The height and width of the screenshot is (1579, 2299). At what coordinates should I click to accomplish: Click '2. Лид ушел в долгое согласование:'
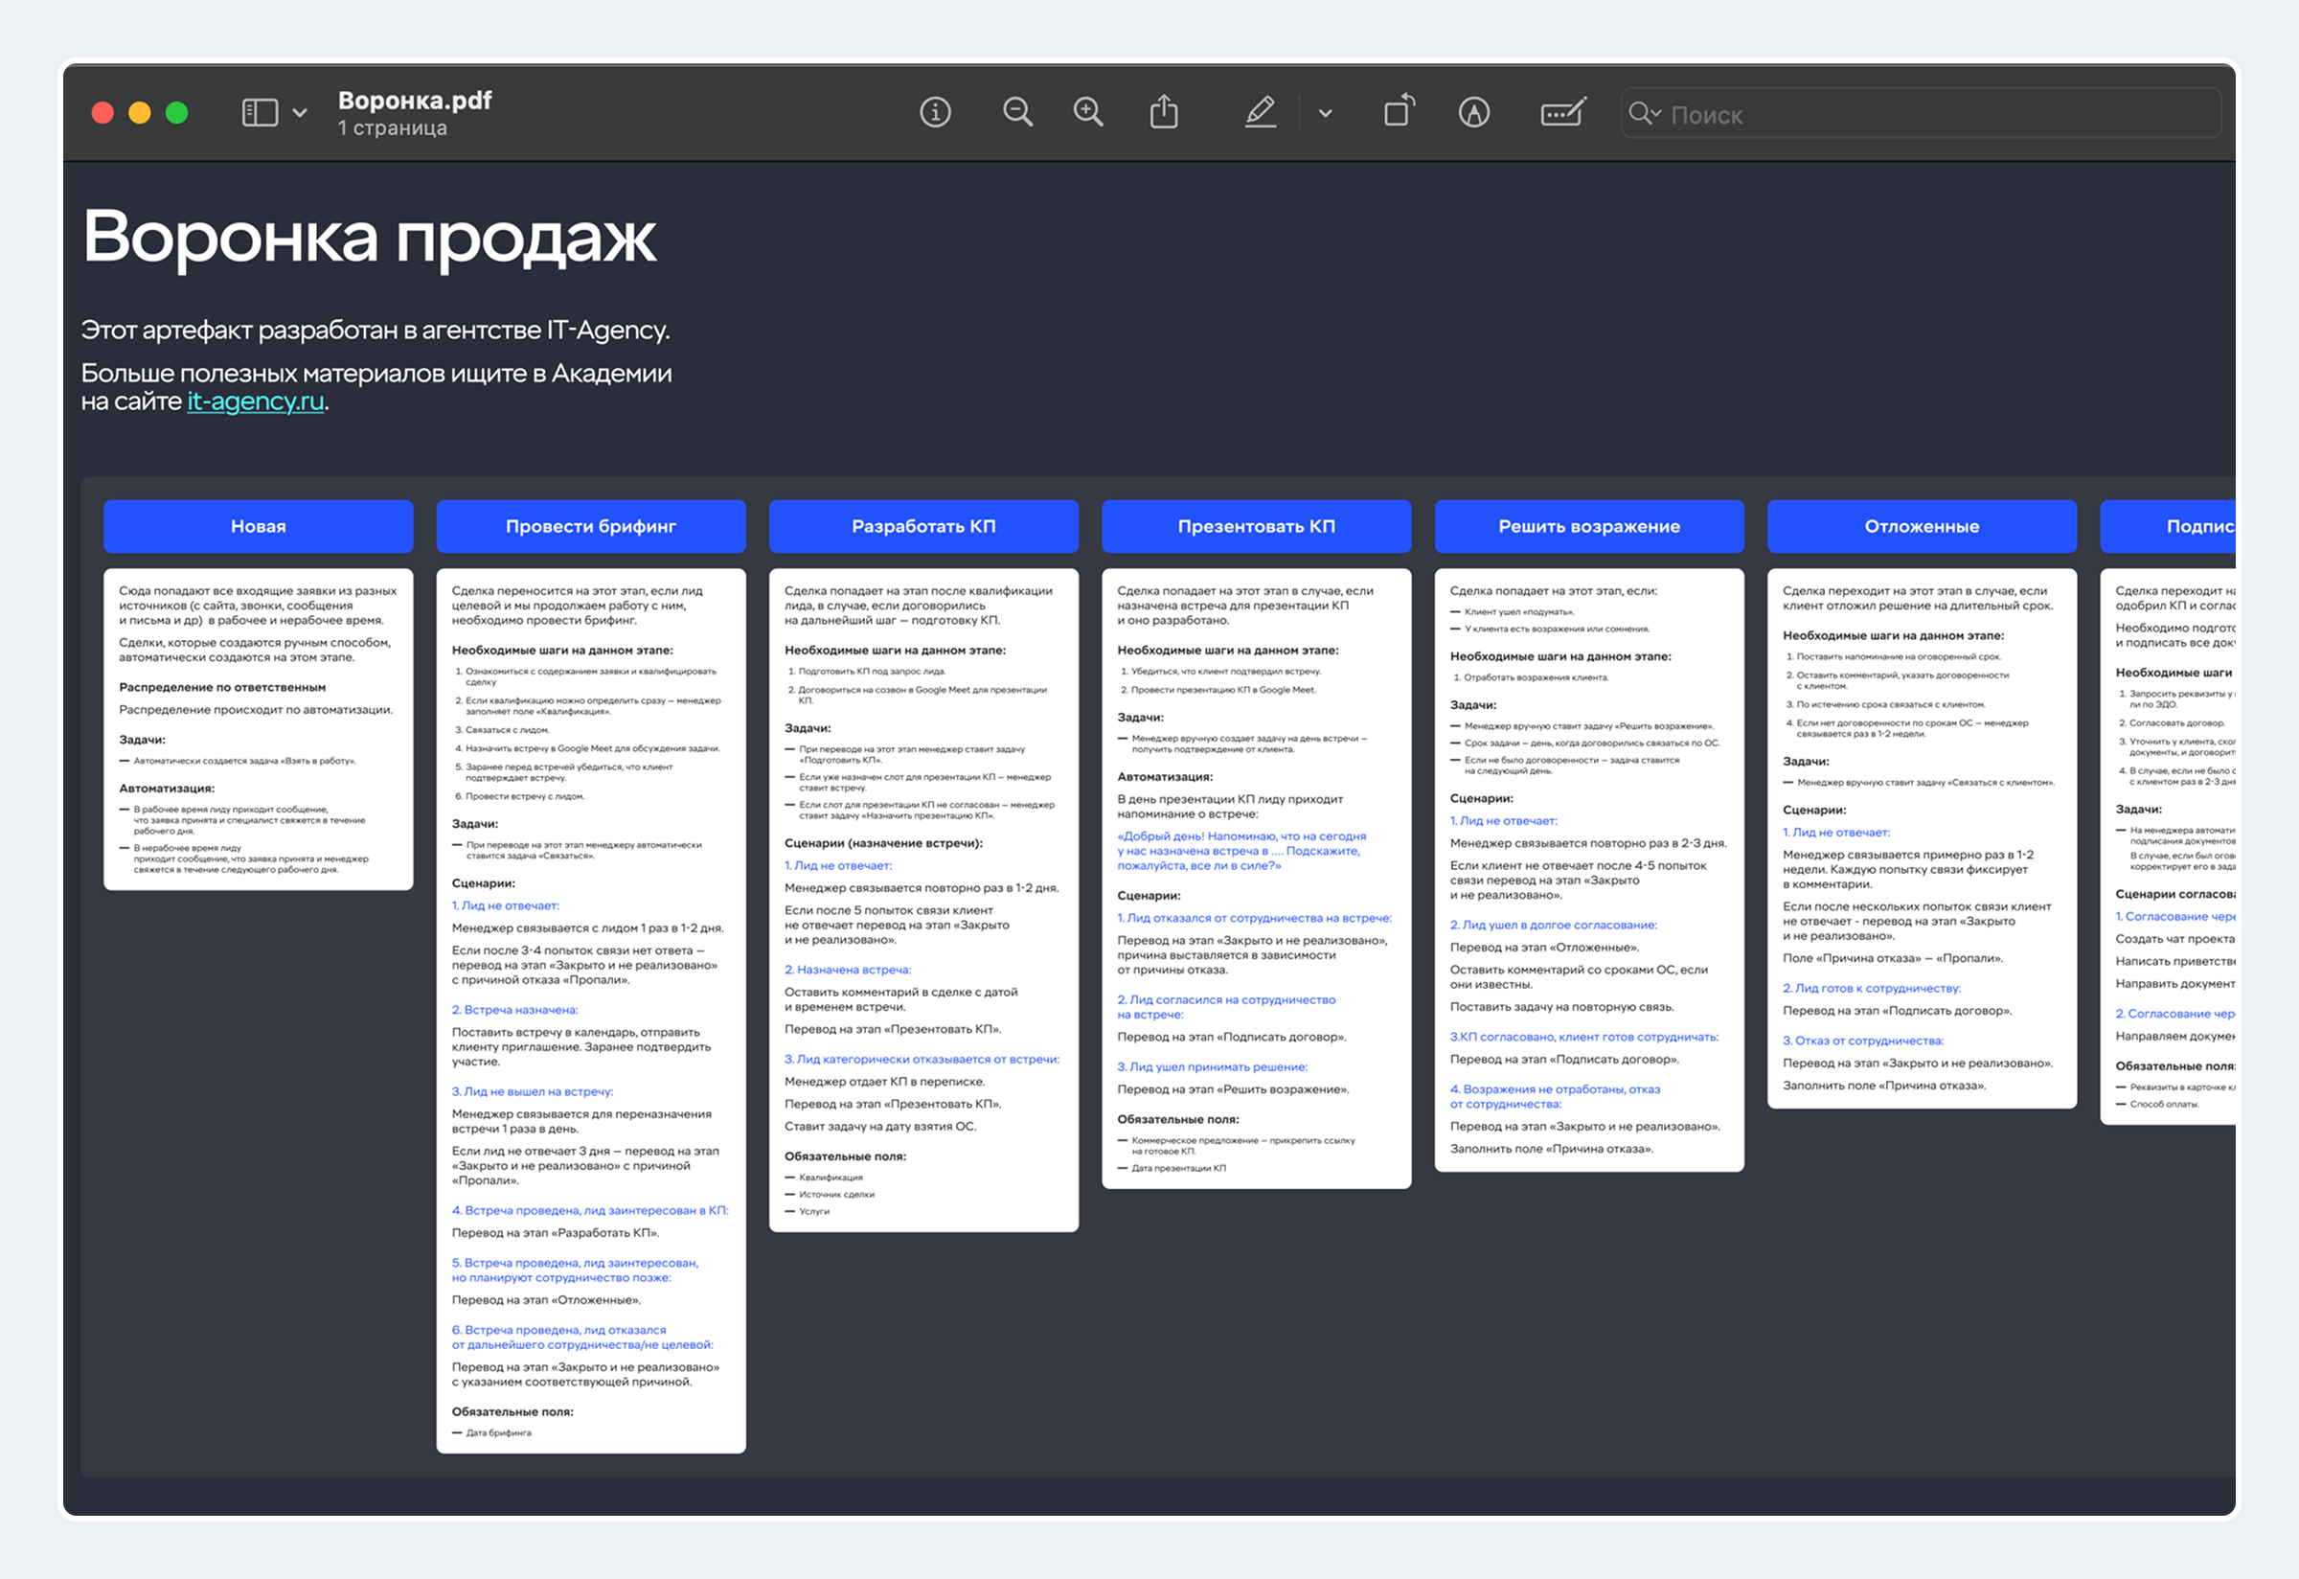click(1553, 924)
